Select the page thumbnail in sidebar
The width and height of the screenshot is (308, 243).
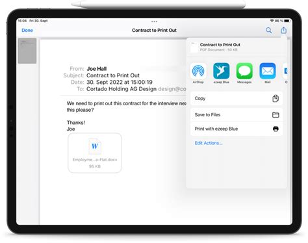click(x=27, y=51)
